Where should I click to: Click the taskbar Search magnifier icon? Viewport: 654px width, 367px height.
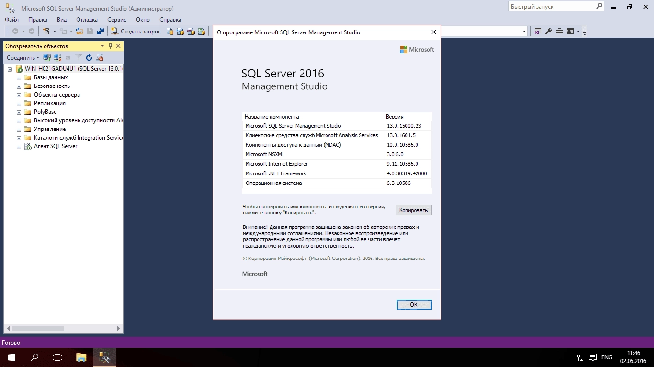(x=34, y=357)
